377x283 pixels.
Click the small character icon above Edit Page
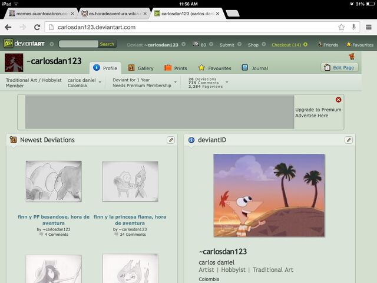pos(352,57)
